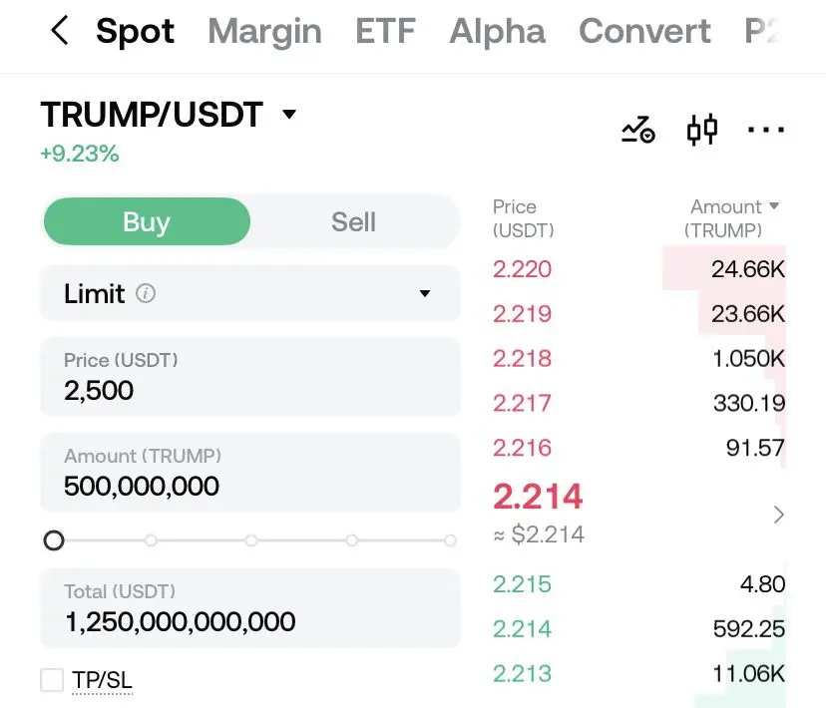Switch to the Convert tab
The image size is (826, 708).
point(644,31)
